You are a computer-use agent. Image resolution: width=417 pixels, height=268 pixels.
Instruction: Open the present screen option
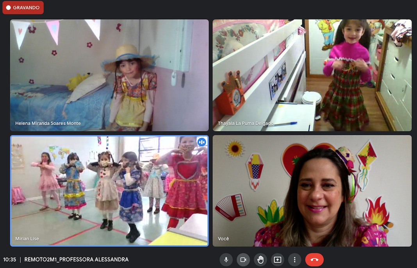[277, 259]
